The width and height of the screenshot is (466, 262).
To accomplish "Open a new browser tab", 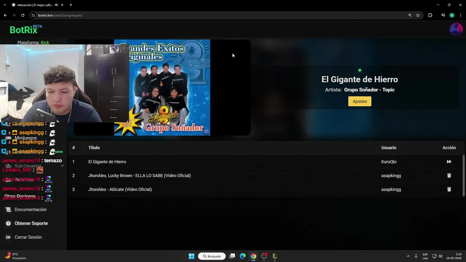I will click(71, 5).
